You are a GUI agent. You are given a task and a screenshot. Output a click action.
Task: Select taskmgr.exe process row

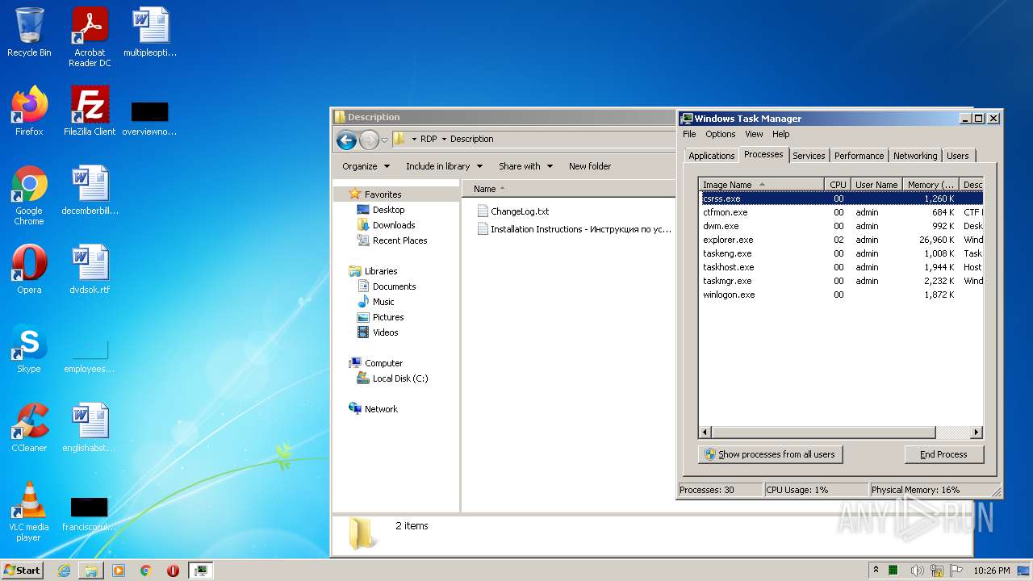point(841,281)
